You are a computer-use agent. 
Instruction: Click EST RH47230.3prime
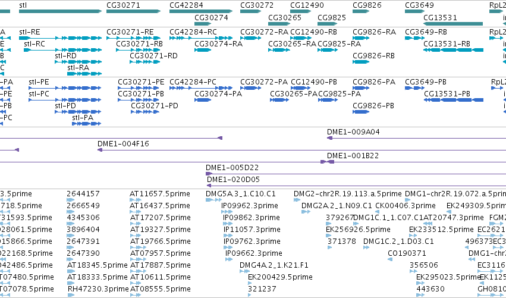pos(98,289)
